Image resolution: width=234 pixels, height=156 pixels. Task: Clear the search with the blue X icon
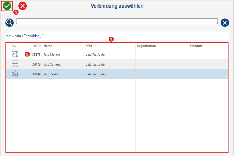(x=225, y=23)
